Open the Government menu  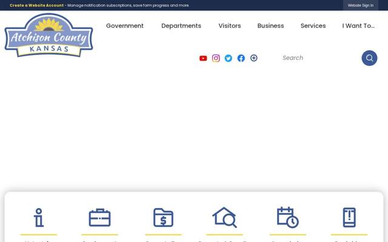(x=125, y=25)
